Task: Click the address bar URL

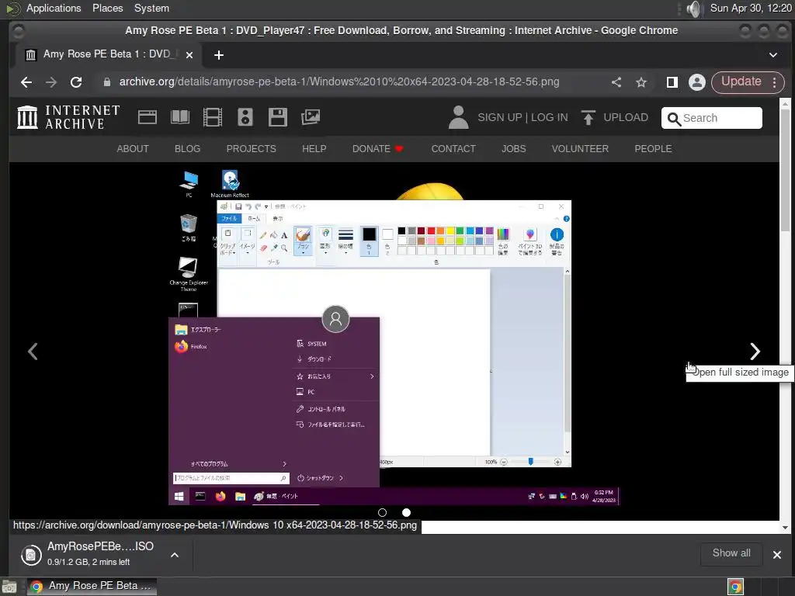Action: coord(339,82)
